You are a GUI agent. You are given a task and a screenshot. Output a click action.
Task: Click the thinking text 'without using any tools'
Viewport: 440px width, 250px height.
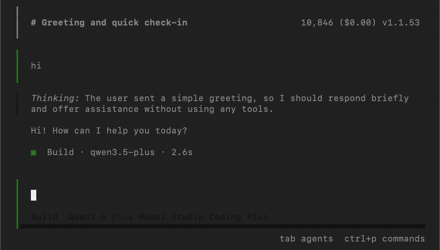tap(208, 109)
